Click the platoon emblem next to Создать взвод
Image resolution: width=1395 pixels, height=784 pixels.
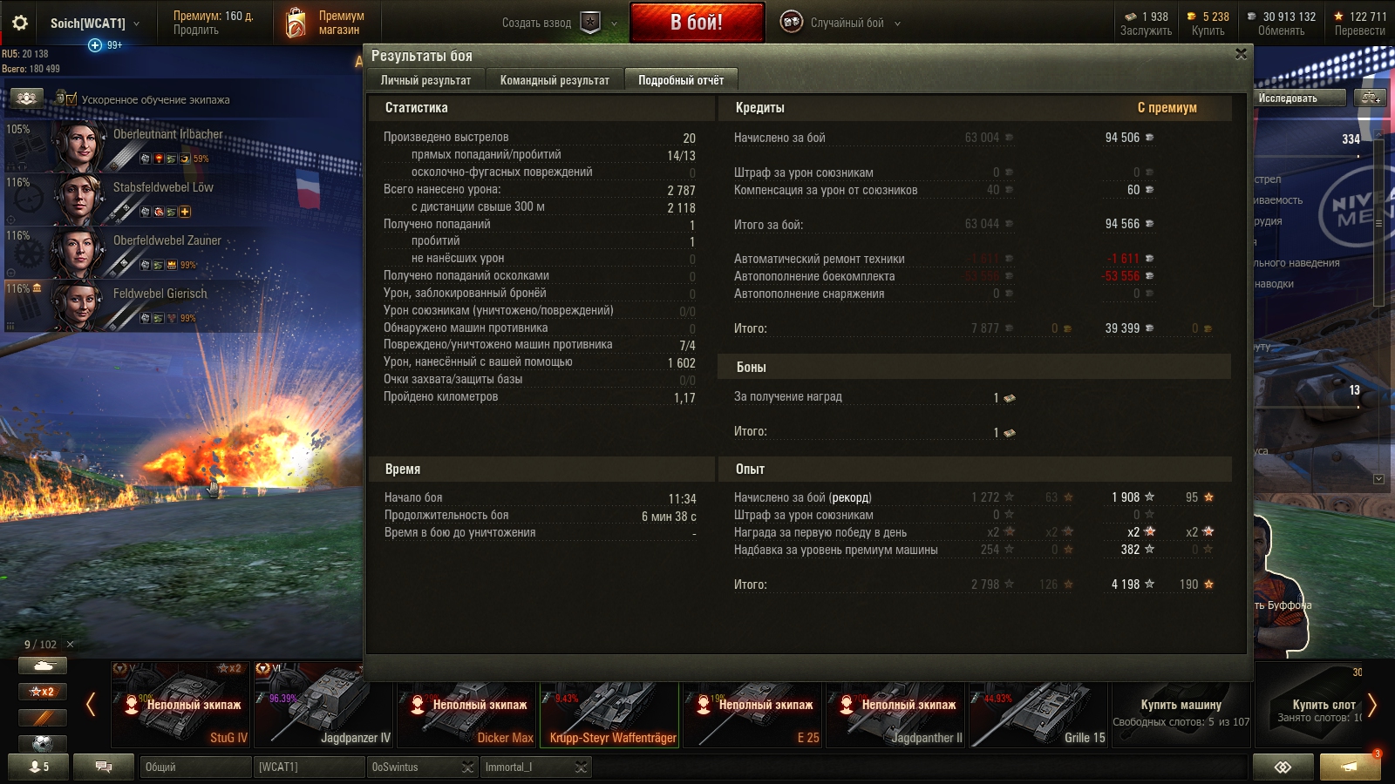click(590, 23)
